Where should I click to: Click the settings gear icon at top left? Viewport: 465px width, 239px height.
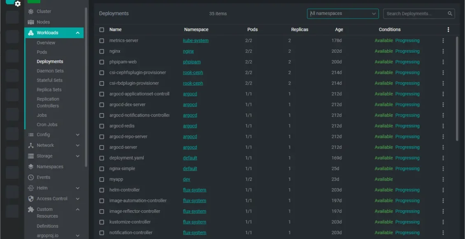[x=17, y=4]
